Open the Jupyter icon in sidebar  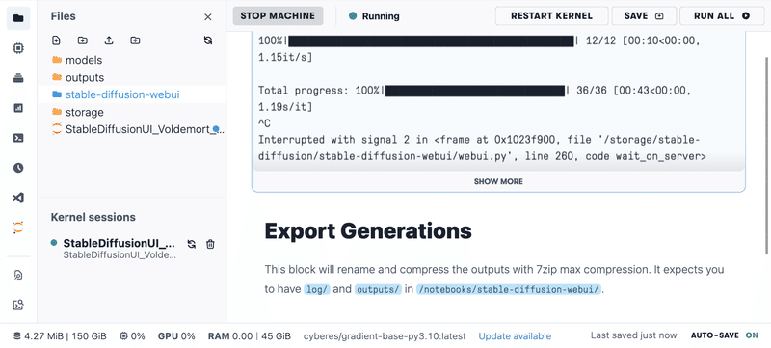[18, 228]
